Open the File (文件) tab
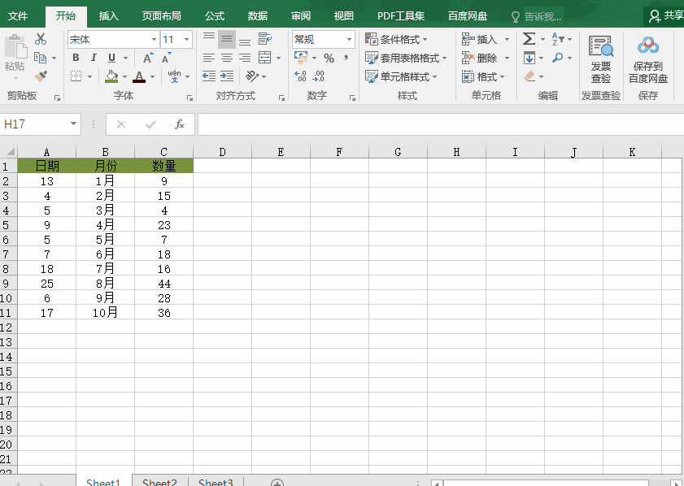The height and width of the screenshot is (486, 684). tap(18, 16)
